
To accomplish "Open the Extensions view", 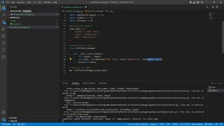I will [3, 36].
